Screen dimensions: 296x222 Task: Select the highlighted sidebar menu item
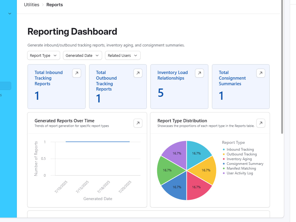click(5, 86)
